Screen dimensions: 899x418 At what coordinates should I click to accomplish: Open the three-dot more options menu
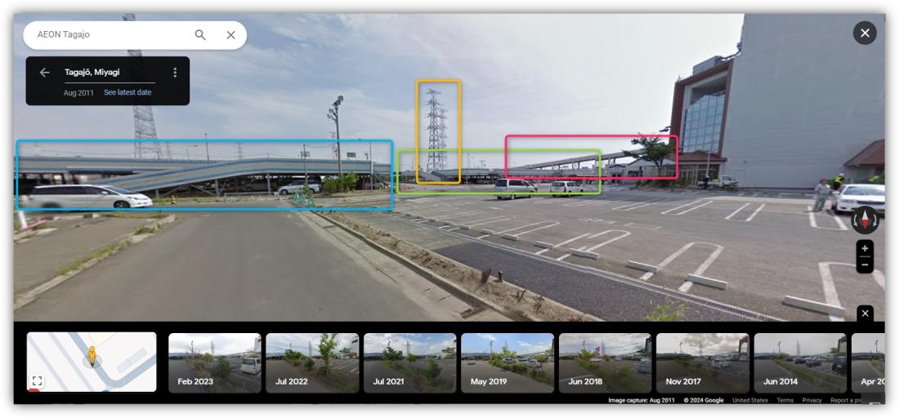(x=175, y=73)
